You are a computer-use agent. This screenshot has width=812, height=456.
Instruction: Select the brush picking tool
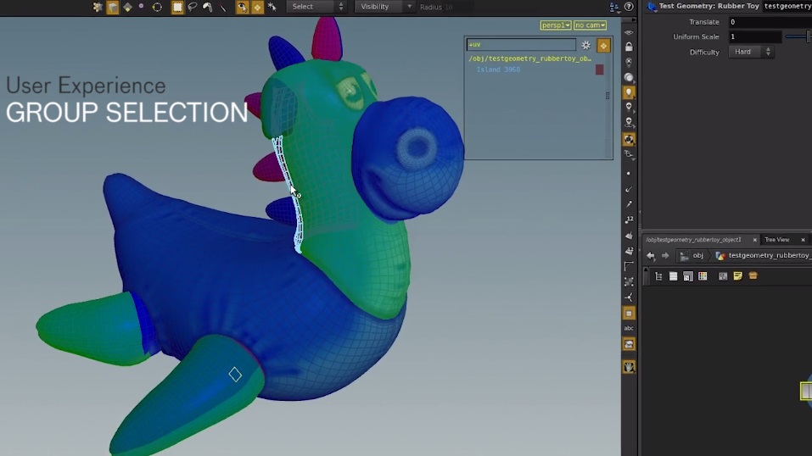click(x=208, y=7)
